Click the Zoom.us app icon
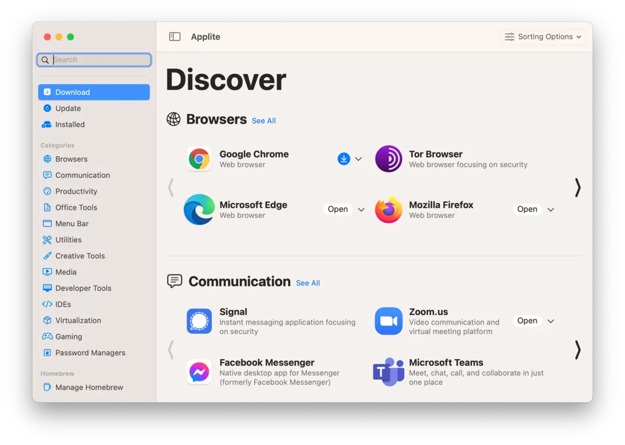Screen dimensions: 625x445 point(388,321)
